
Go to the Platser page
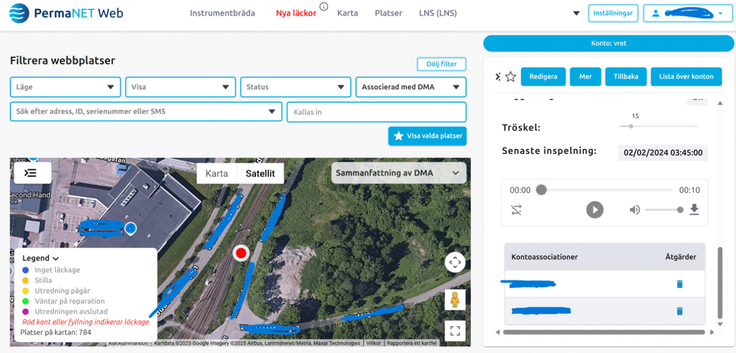(x=389, y=13)
